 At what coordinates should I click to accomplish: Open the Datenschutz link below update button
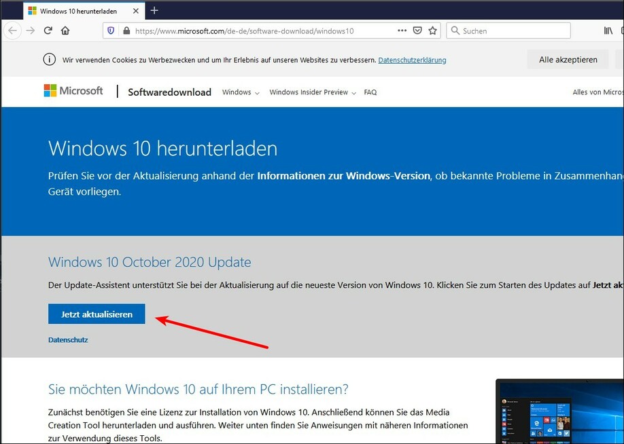point(68,339)
